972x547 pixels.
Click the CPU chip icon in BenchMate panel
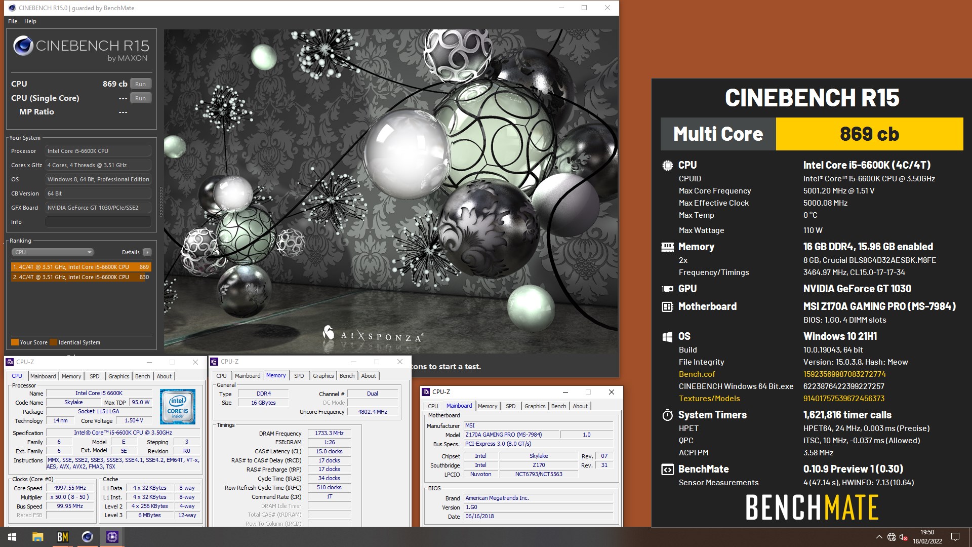[x=667, y=165]
